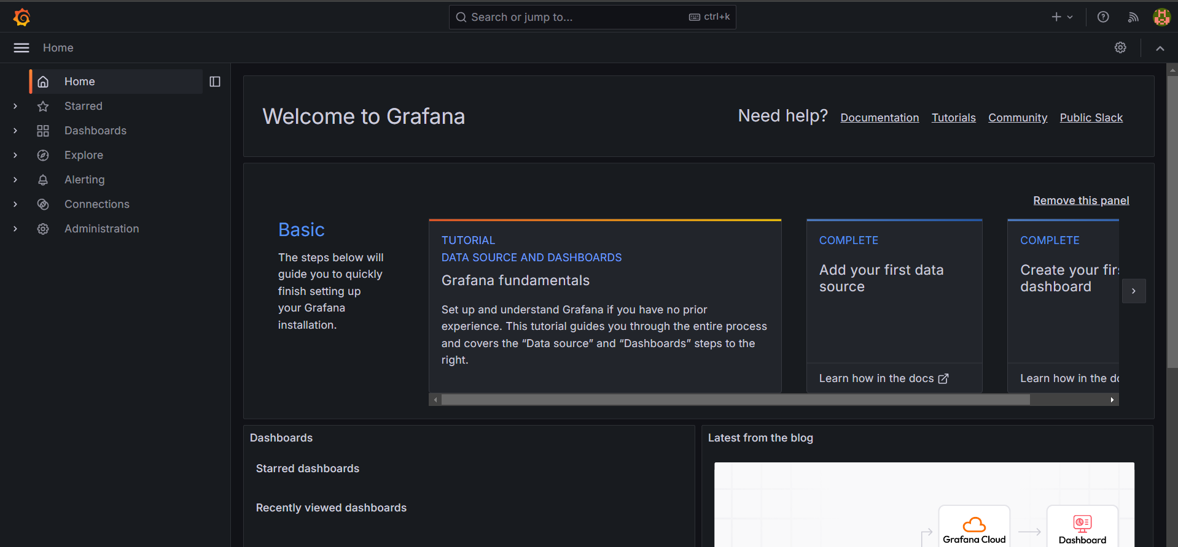Open Create your first dashboard card
Viewport: 1178px width, 547px height.
point(1063,306)
